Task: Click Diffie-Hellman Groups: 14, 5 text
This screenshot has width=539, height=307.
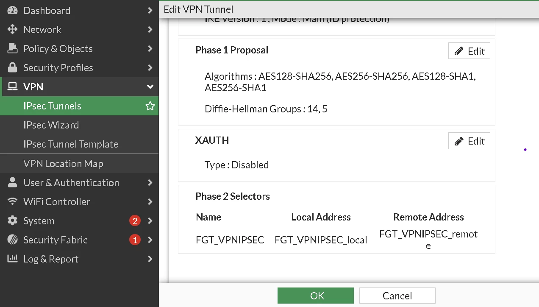Action: tap(266, 109)
